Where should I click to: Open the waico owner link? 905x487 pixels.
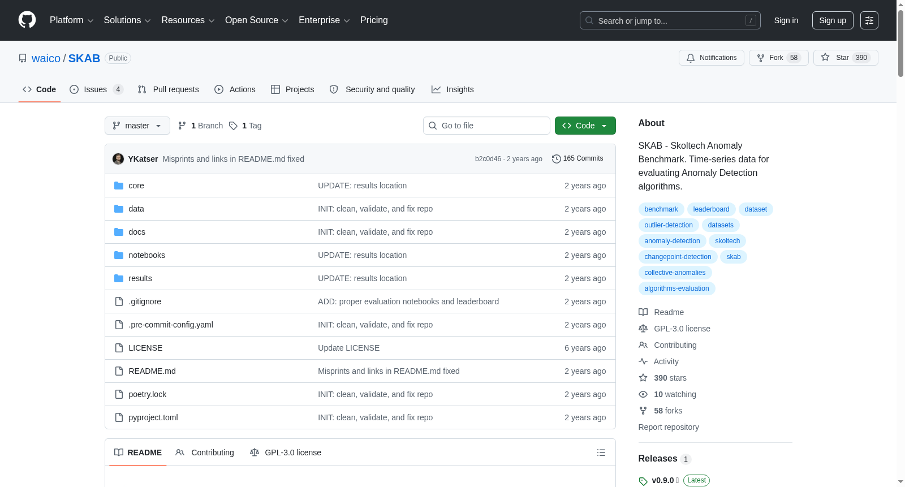pyautogui.click(x=46, y=58)
